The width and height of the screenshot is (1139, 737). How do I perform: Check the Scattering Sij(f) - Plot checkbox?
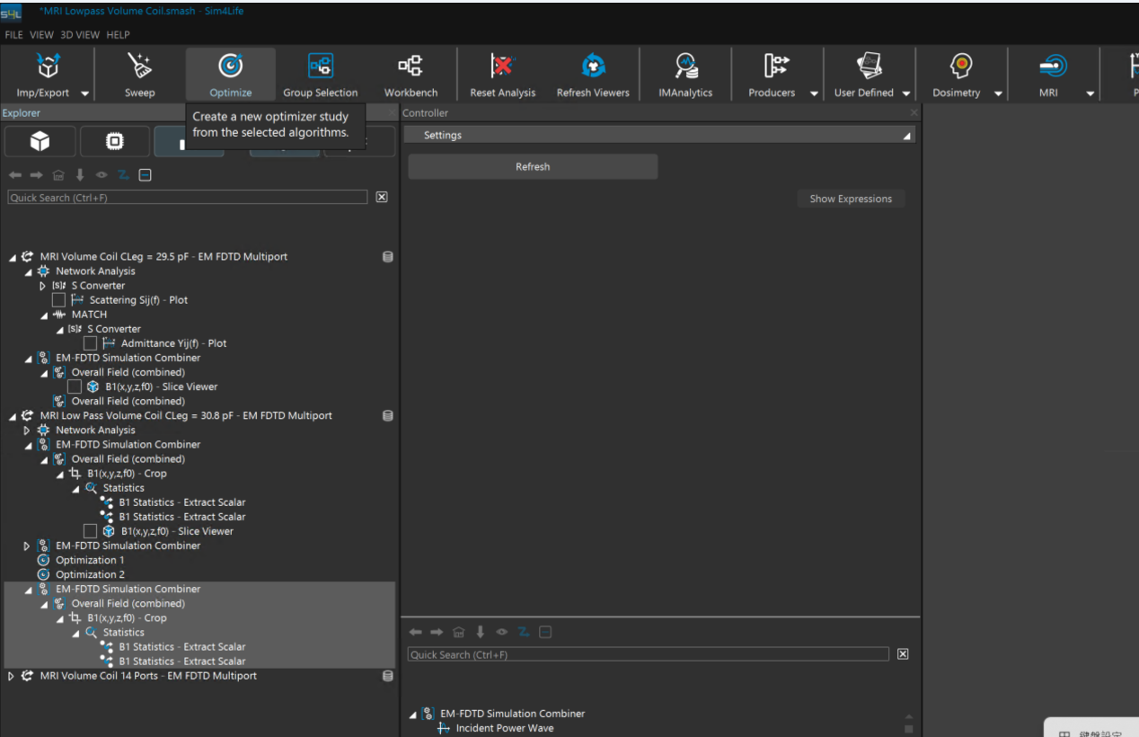click(x=58, y=300)
